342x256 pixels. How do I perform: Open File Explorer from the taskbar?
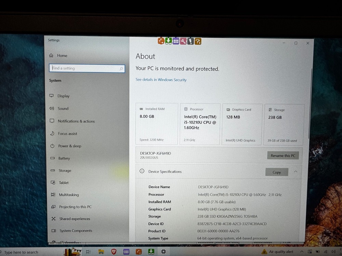tap(101, 252)
